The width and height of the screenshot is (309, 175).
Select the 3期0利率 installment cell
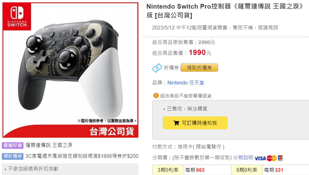168,170
